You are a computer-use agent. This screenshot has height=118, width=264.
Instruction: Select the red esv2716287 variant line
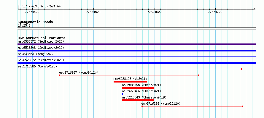[129, 75]
